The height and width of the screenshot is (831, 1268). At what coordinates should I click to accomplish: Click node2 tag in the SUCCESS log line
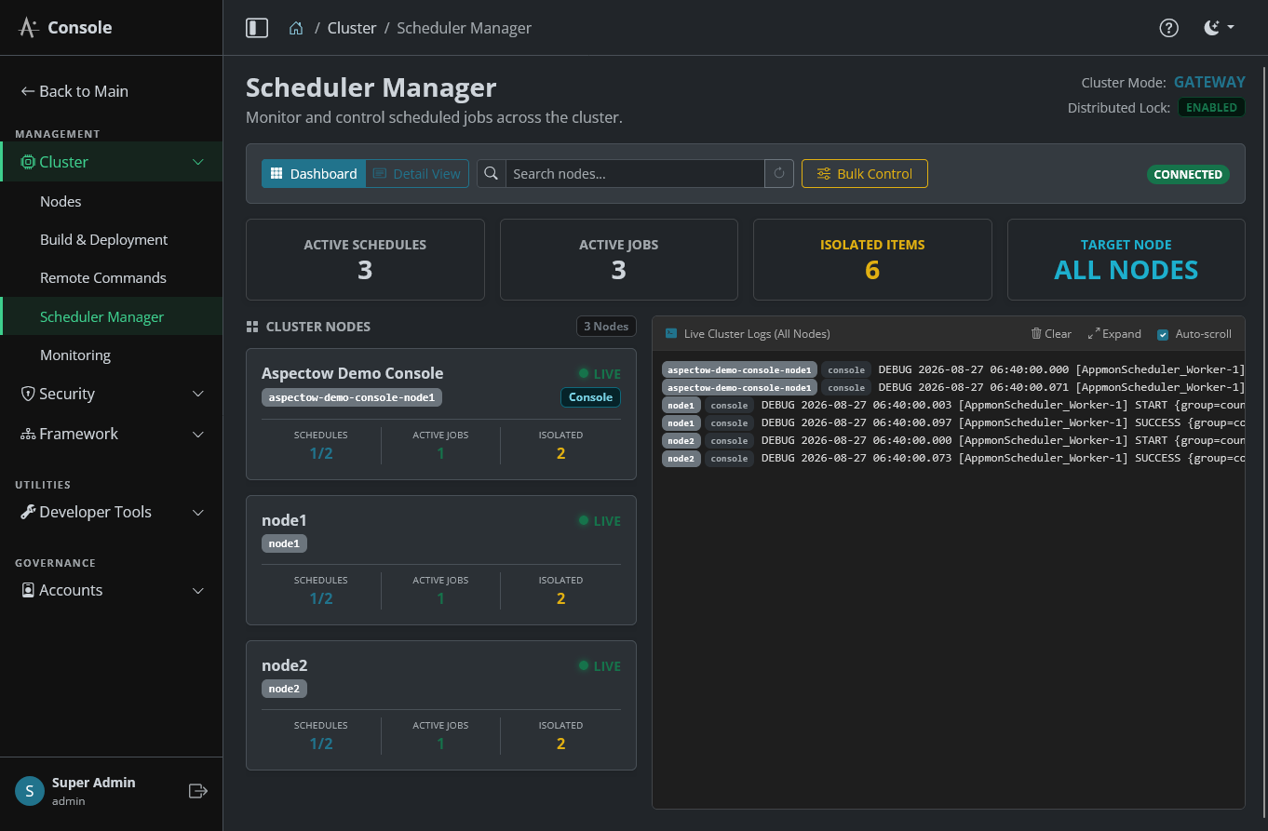[681, 459]
